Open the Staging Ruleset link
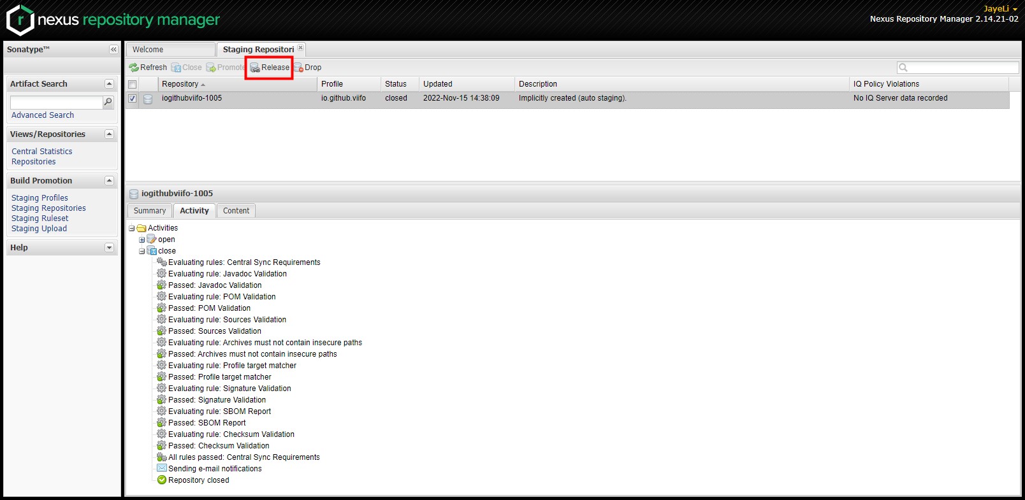This screenshot has width=1025, height=500. pos(40,218)
